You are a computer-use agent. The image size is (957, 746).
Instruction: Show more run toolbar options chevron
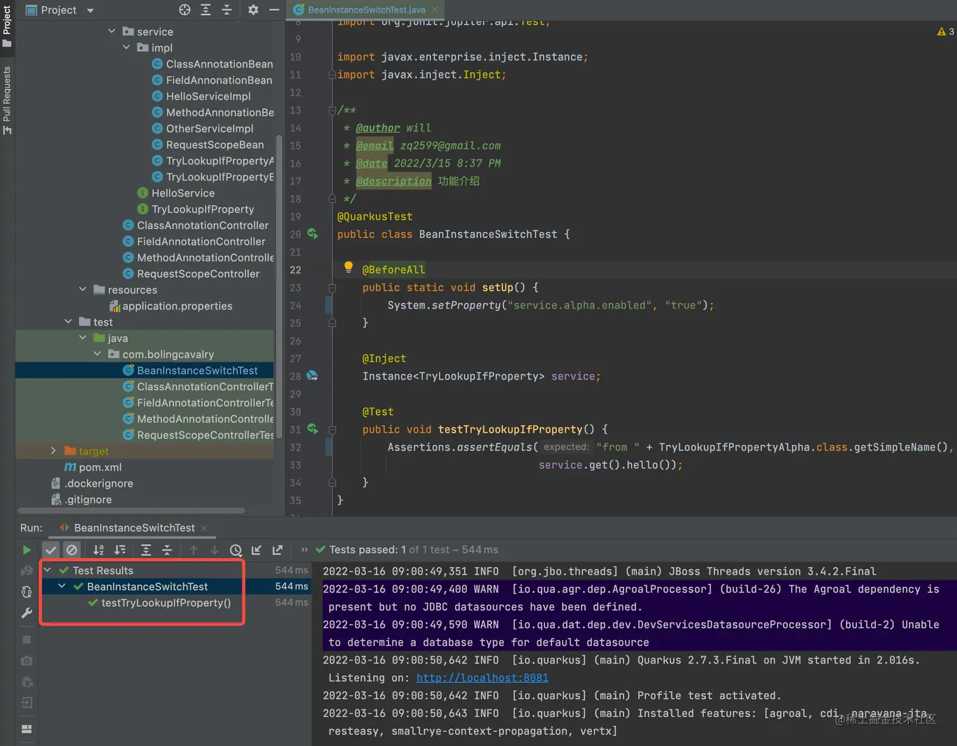click(x=304, y=549)
